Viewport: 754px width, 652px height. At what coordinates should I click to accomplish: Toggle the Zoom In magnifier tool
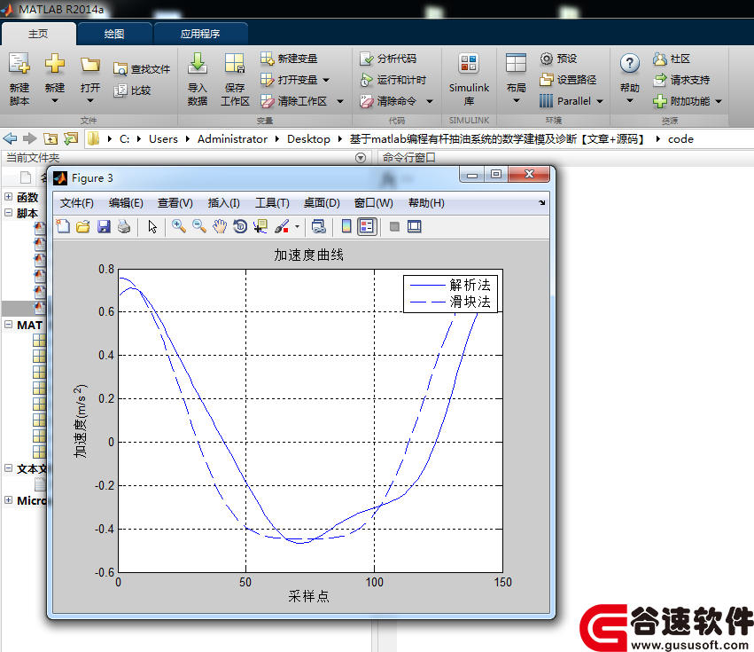tap(179, 226)
